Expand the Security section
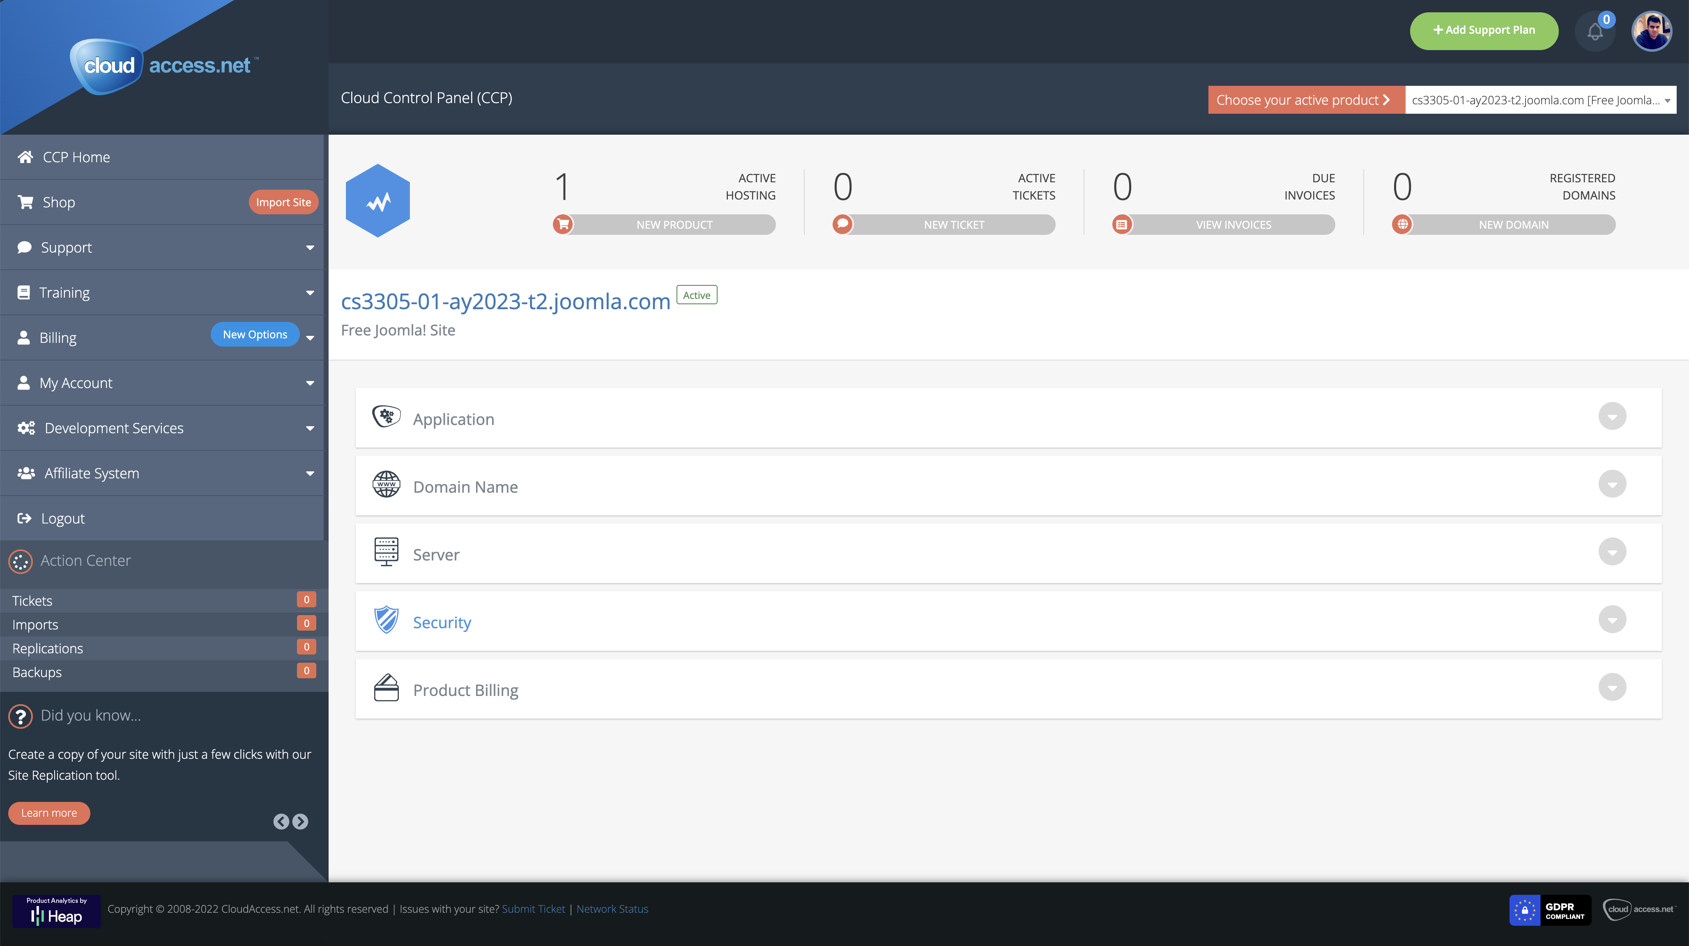Image resolution: width=1689 pixels, height=946 pixels. [1612, 620]
